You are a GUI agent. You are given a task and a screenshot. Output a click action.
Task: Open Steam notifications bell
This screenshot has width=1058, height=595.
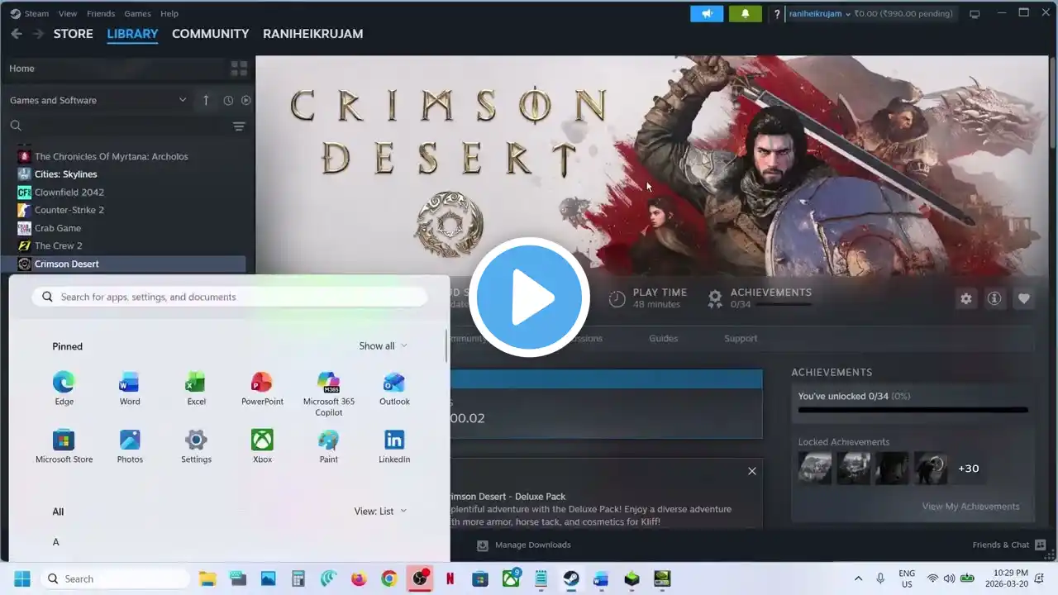point(746,14)
